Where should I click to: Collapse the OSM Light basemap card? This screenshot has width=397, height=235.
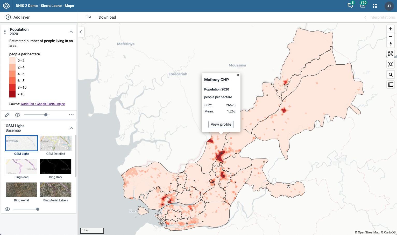(x=71, y=128)
